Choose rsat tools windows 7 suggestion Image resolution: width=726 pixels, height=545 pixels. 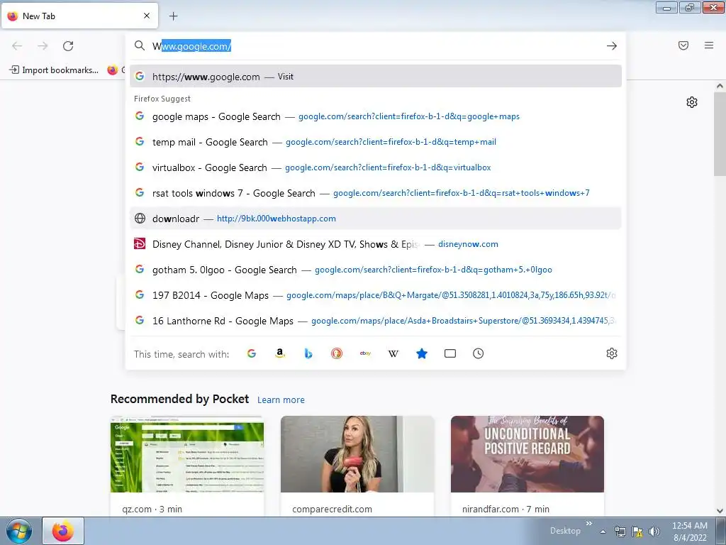point(376,193)
